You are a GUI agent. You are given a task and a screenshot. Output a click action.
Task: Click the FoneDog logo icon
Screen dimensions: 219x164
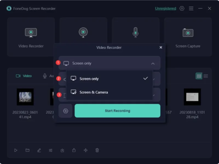click(x=9, y=8)
